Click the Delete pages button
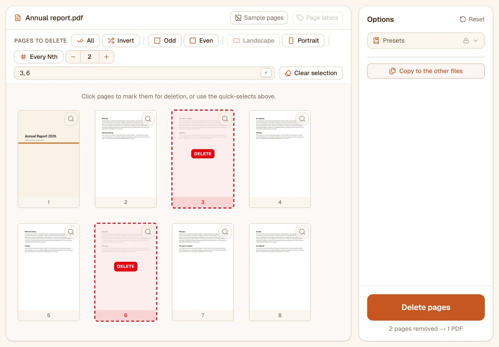Viewport: 499px width, 347px height. click(426, 307)
